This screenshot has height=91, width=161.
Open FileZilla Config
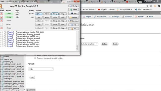pyautogui.click(x=55, y=21)
